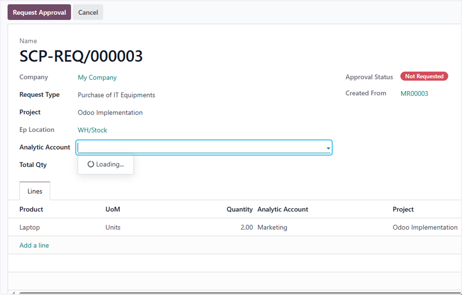Screen dimensions: 462x295
Task: Switch to the Lines tab
Action: click(x=35, y=191)
